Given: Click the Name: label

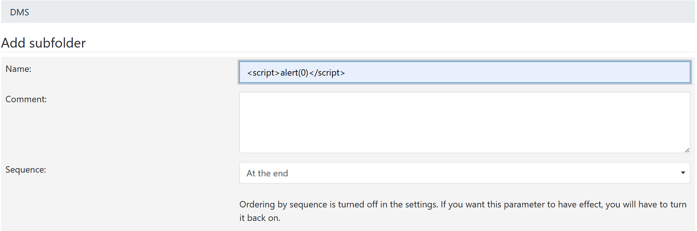Looking at the screenshot, I should click(18, 69).
